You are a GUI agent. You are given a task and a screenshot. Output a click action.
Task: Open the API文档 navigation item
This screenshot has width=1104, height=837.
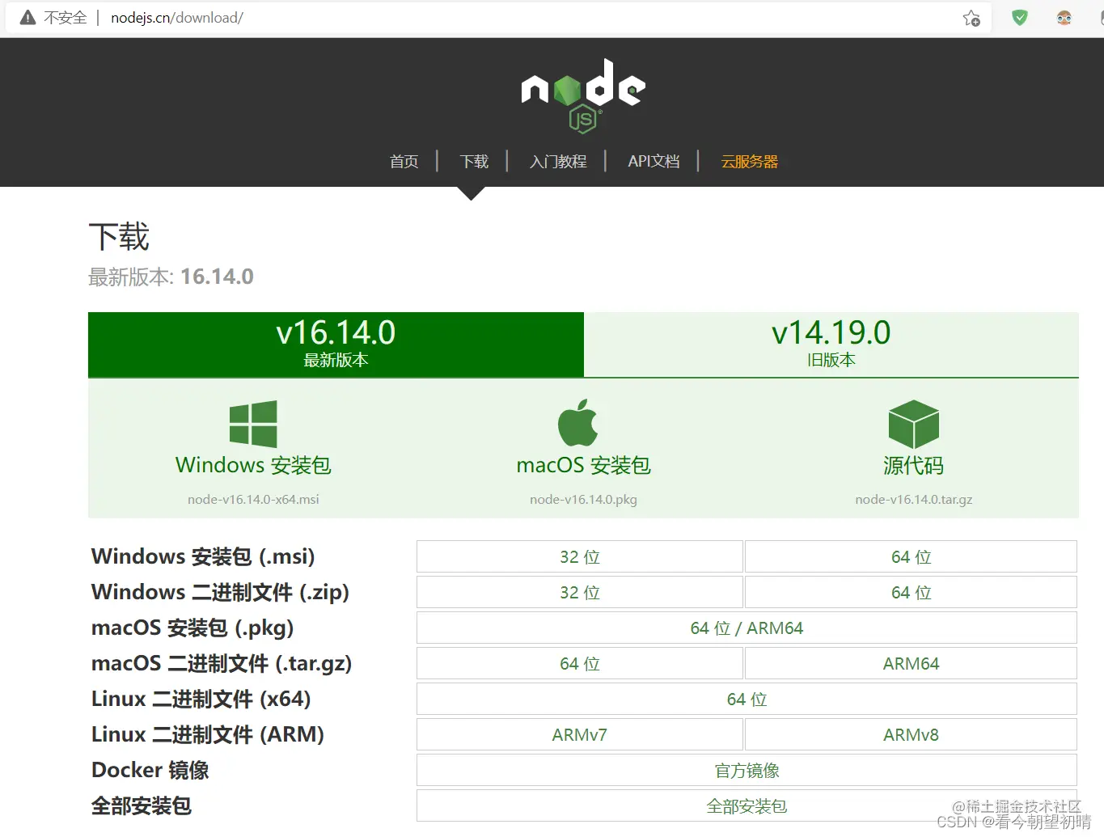tap(654, 161)
